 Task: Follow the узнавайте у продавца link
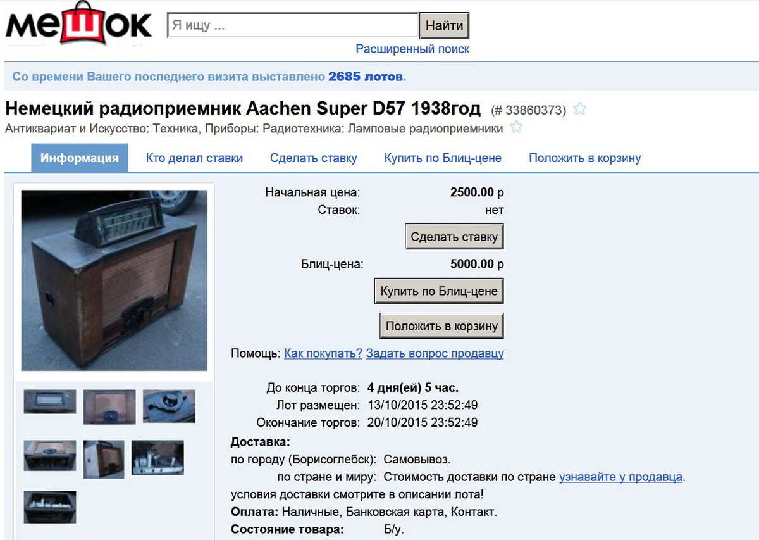(620, 477)
